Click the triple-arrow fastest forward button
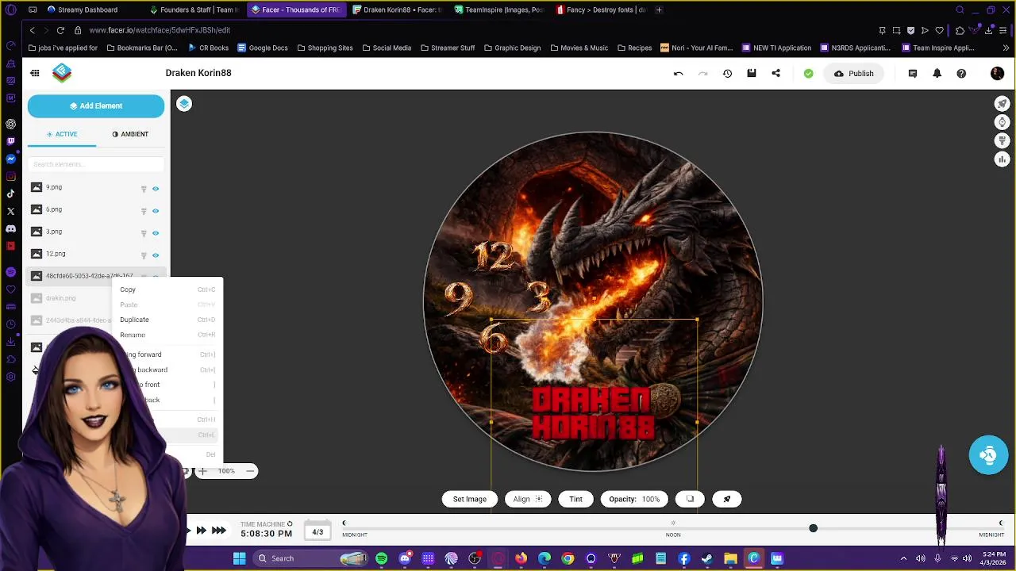The width and height of the screenshot is (1016, 571). (219, 530)
